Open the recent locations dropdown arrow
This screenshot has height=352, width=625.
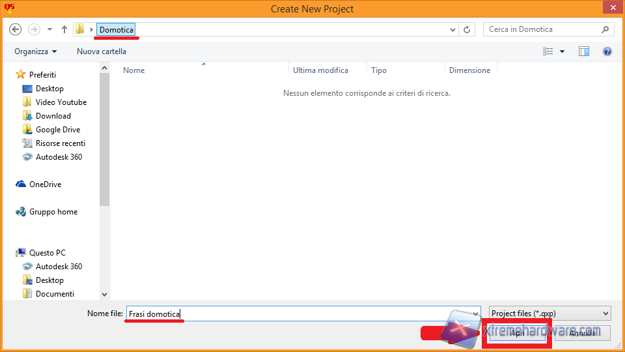click(x=50, y=29)
